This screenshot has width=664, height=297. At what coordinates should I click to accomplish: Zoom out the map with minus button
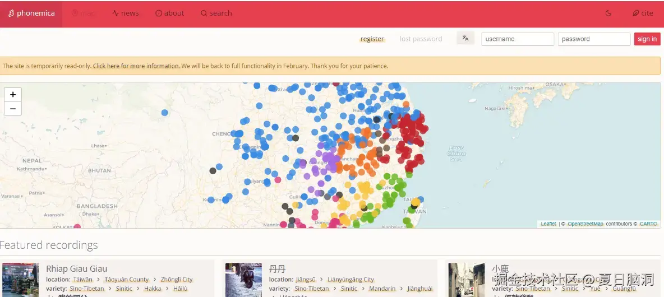tap(13, 109)
